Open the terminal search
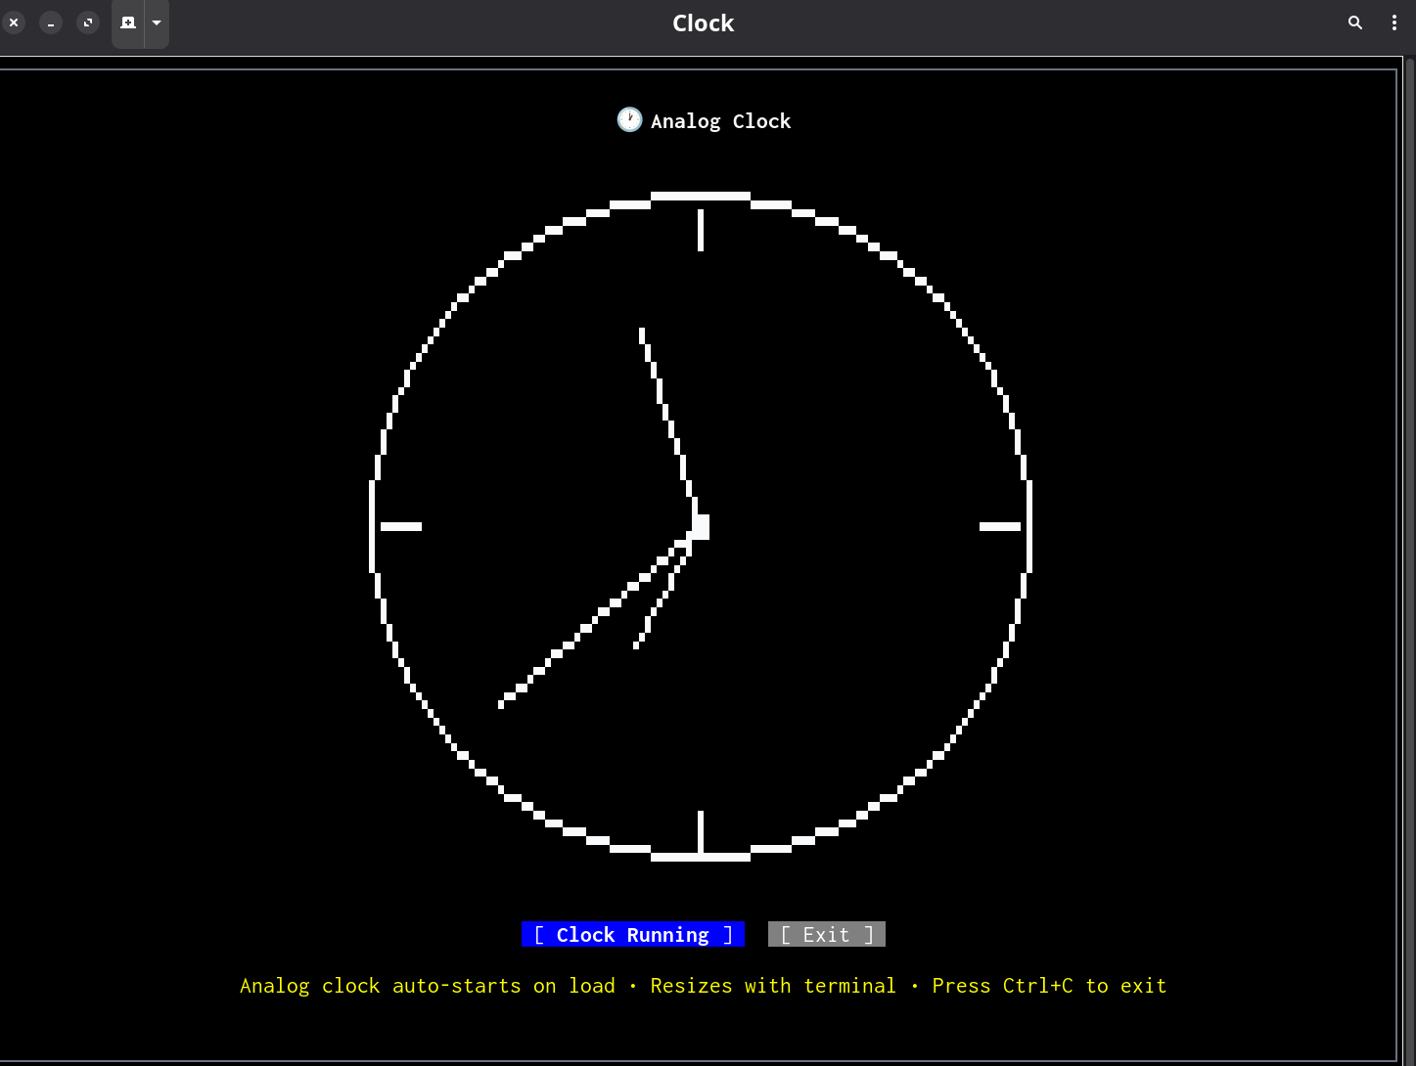The width and height of the screenshot is (1416, 1066). (1354, 22)
